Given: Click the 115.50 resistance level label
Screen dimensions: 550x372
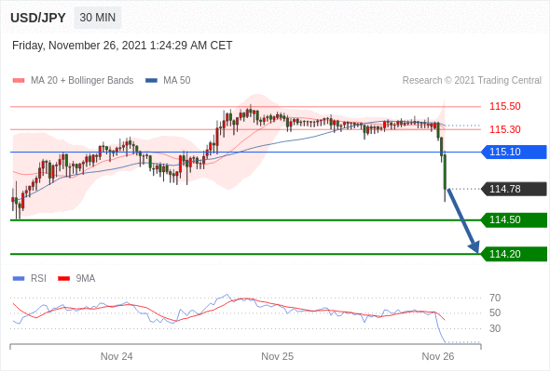Looking at the screenshot, I should click(504, 106).
